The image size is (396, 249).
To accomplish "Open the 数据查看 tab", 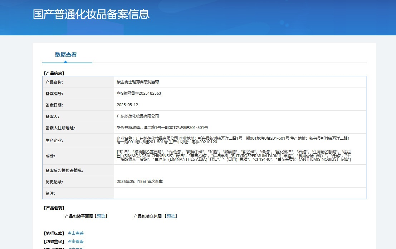I will 66,55.
